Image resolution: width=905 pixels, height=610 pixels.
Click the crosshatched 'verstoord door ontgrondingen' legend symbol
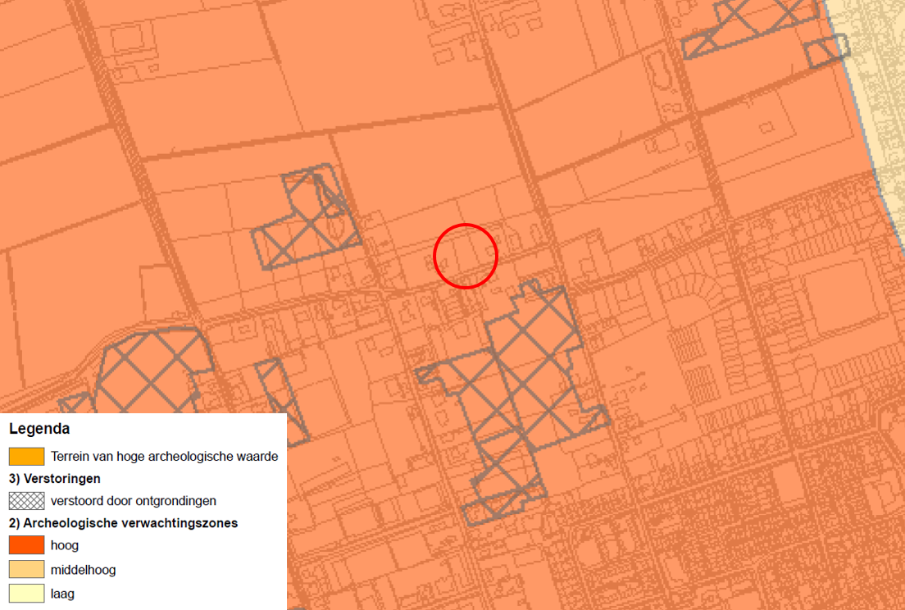26,500
